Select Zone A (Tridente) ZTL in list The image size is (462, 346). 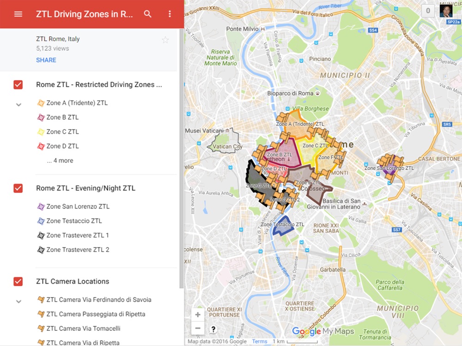[x=77, y=103]
